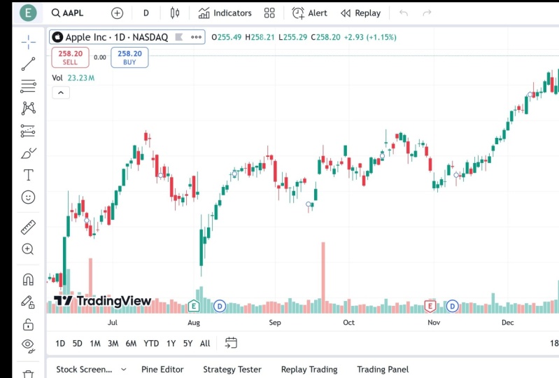Select the ruler measure tool
Screen dimensions: 559x378
click(x=28, y=227)
